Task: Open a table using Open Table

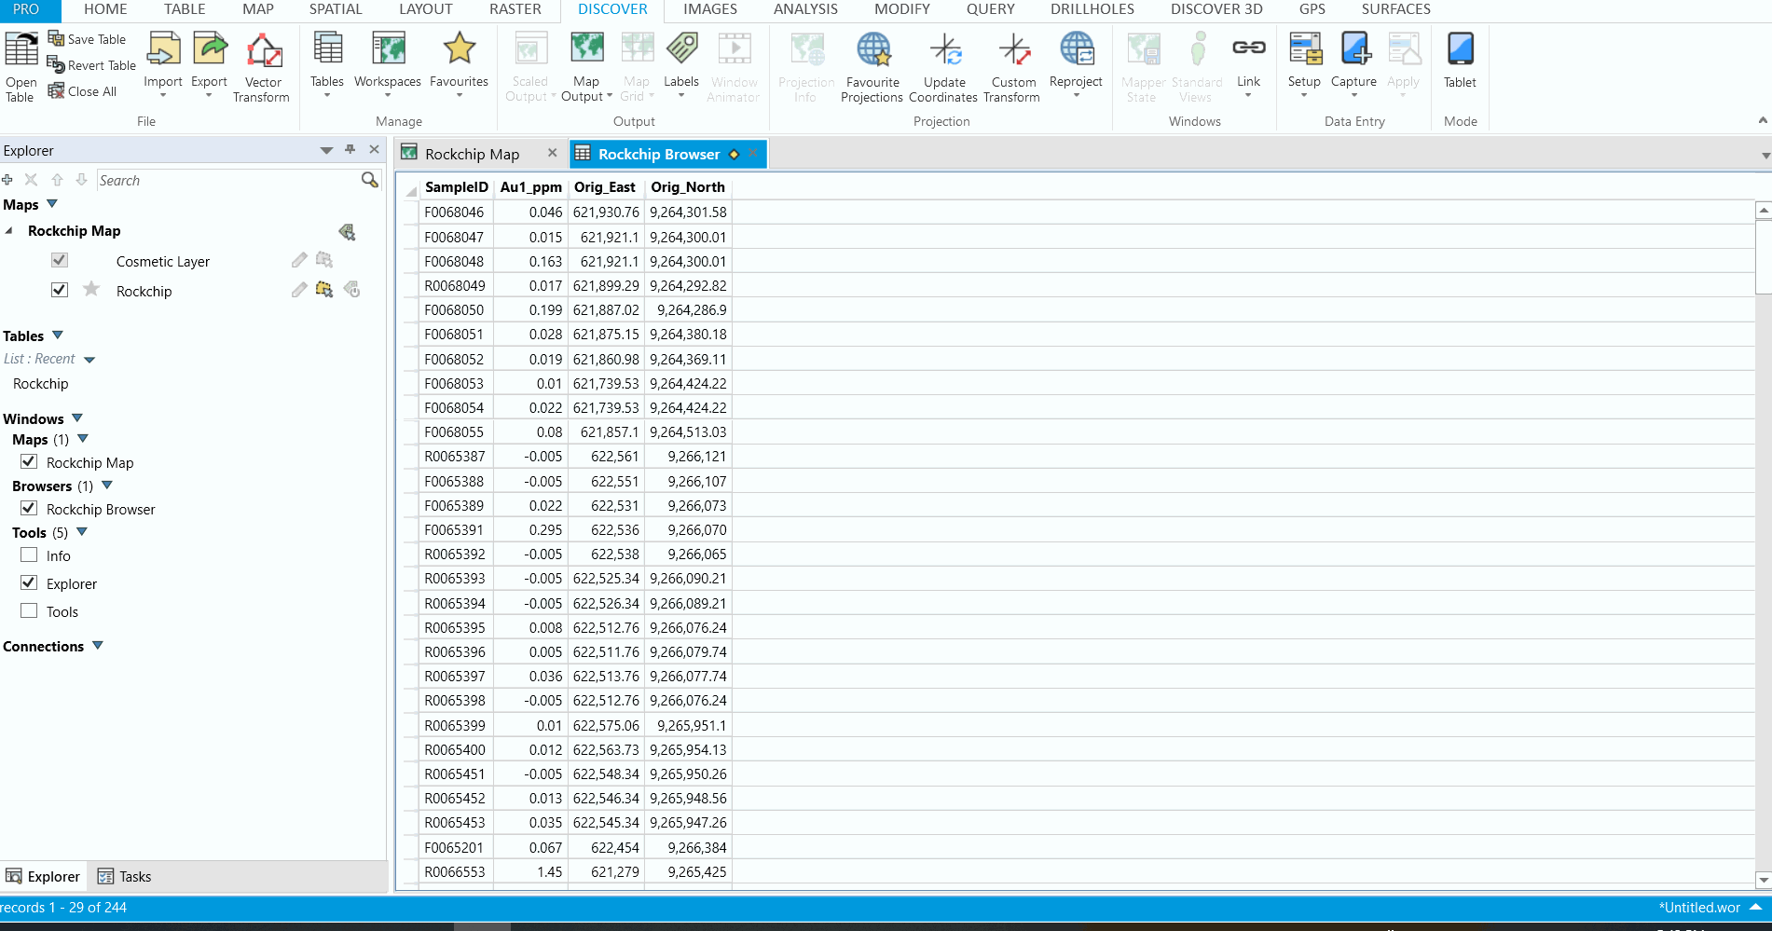Action: [x=21, y=65]
